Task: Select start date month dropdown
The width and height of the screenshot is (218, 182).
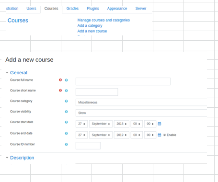Action: [101, 124]
